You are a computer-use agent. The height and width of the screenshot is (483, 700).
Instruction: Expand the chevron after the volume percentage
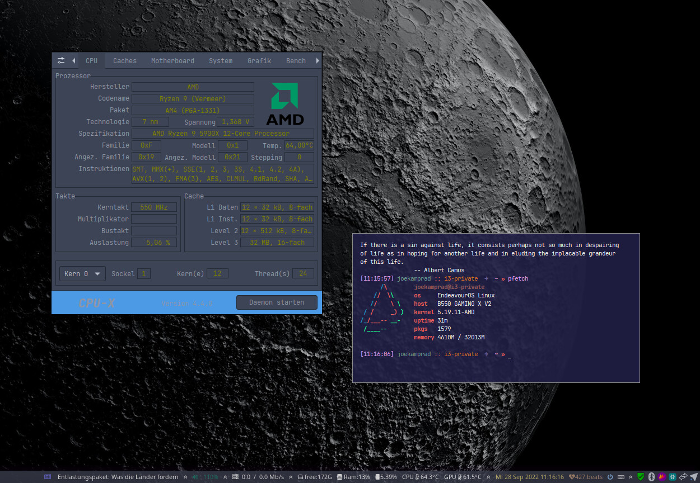(x=225, y=477)
